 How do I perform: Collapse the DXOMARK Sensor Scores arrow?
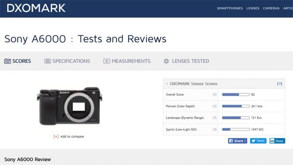click(167, 84)
